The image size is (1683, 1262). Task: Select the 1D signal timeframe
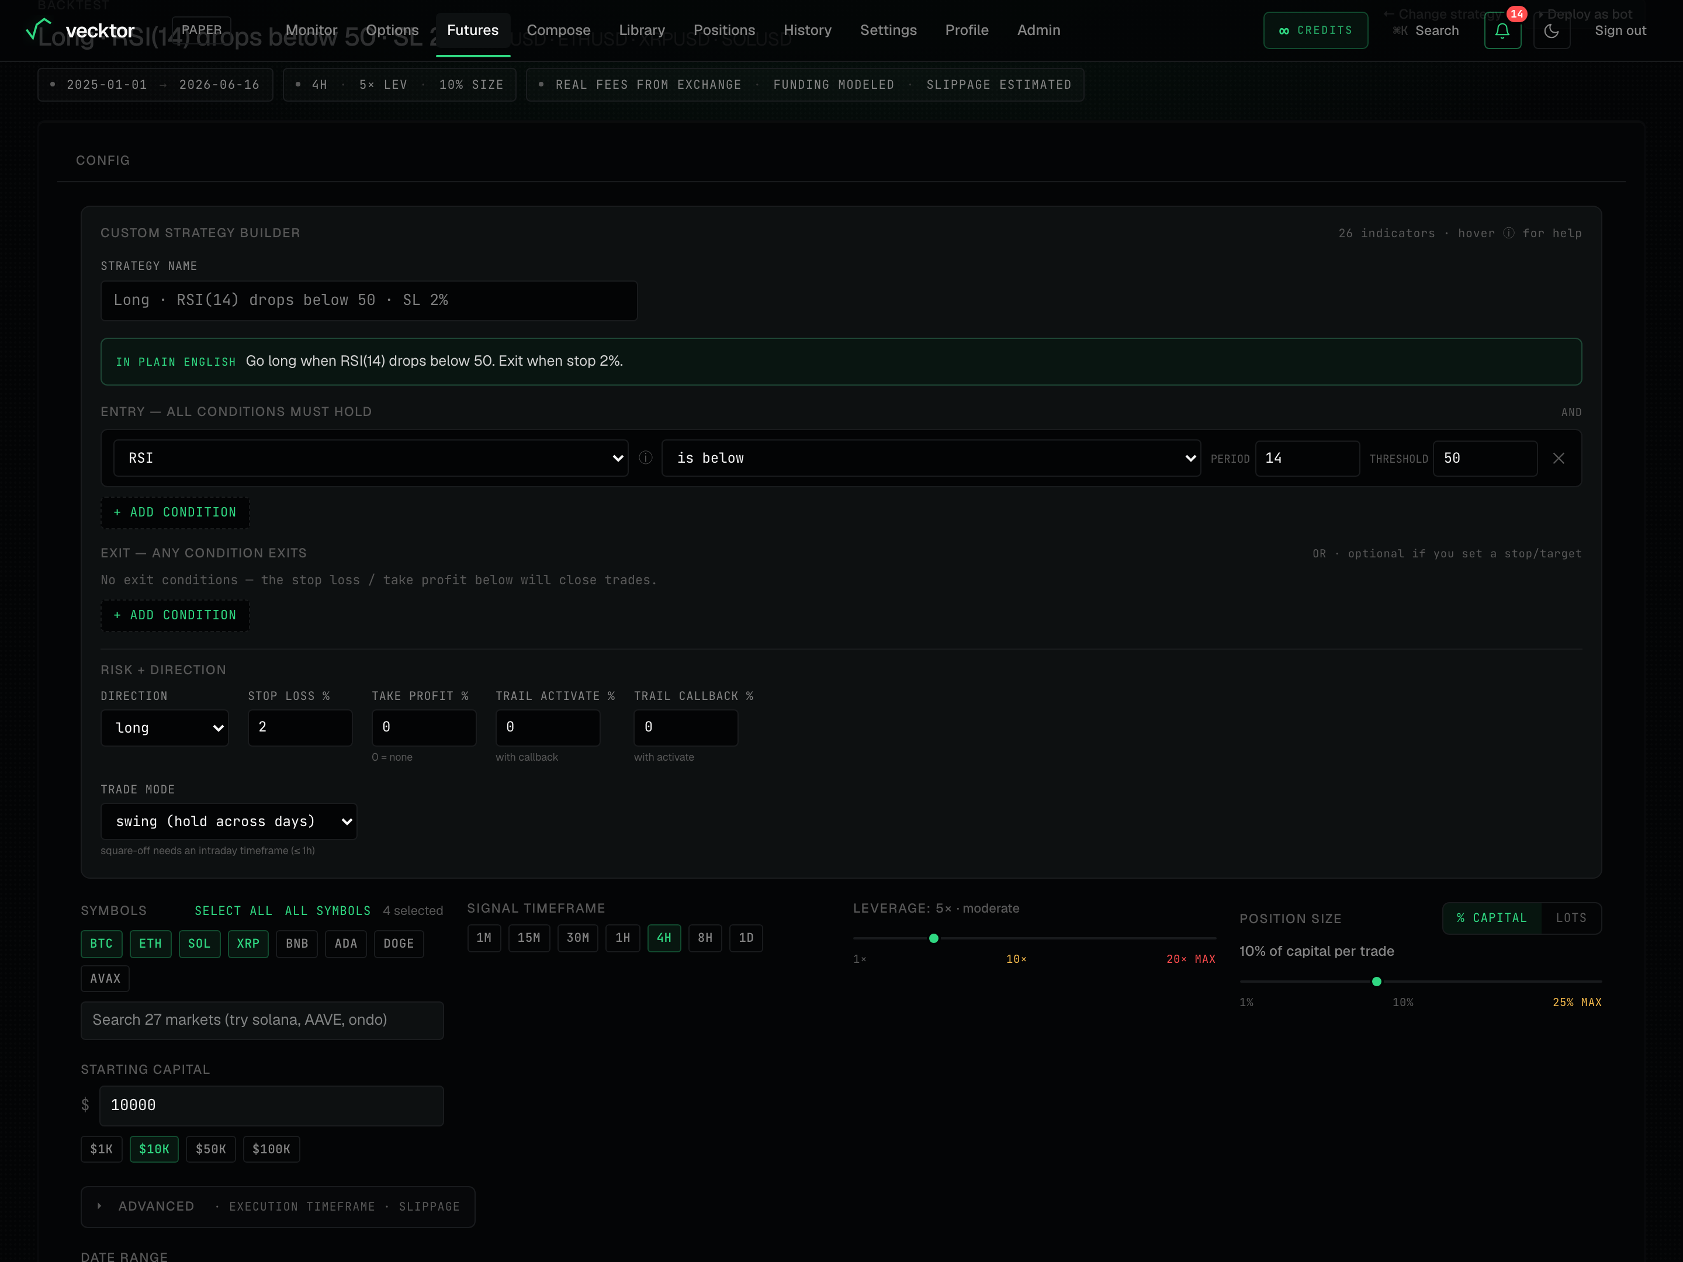click(x=746, y=938)
